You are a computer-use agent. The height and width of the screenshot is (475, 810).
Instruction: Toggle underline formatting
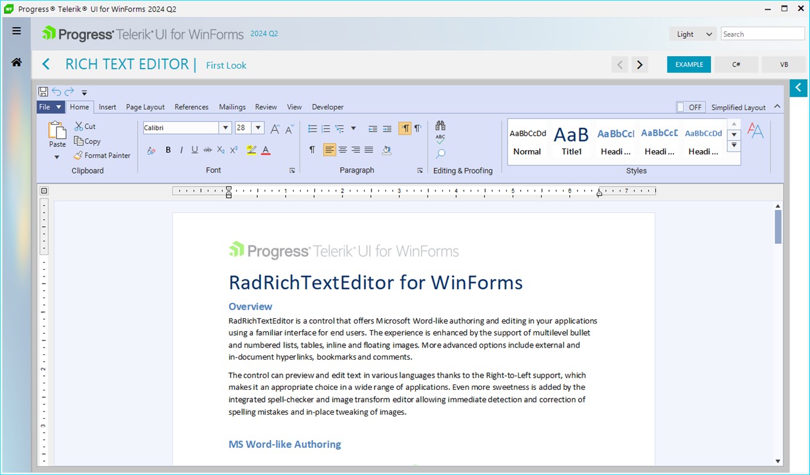tap(194, 150)
